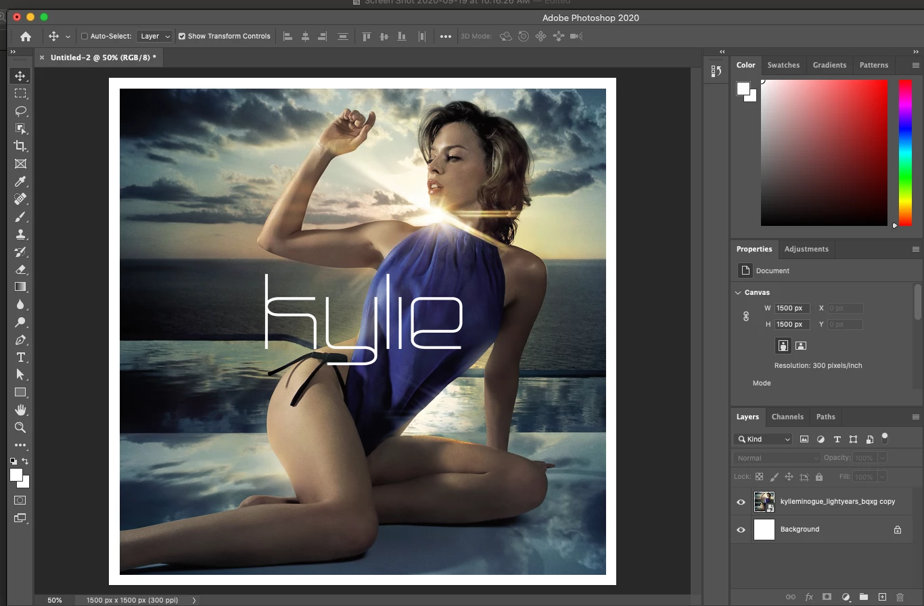The image size is (924, 606).
Task: Select the Gradient tool
Action: point(20,287)
